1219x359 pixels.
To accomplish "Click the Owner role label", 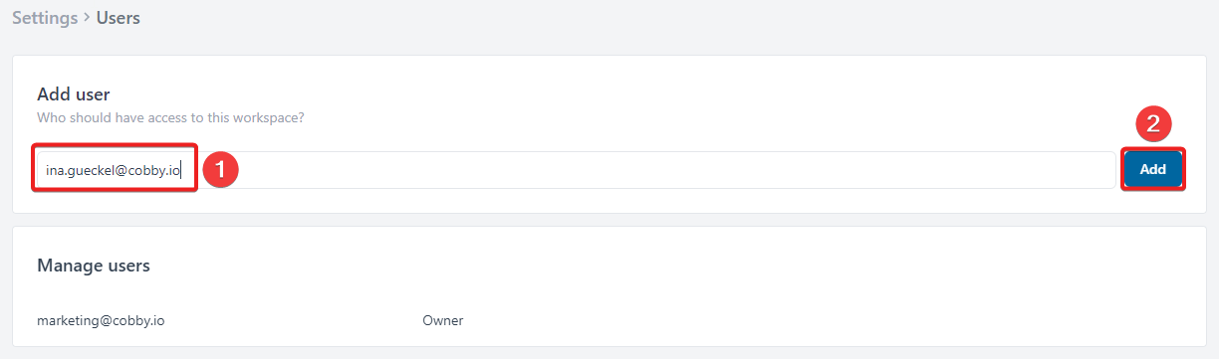I will tap(443, 320).
